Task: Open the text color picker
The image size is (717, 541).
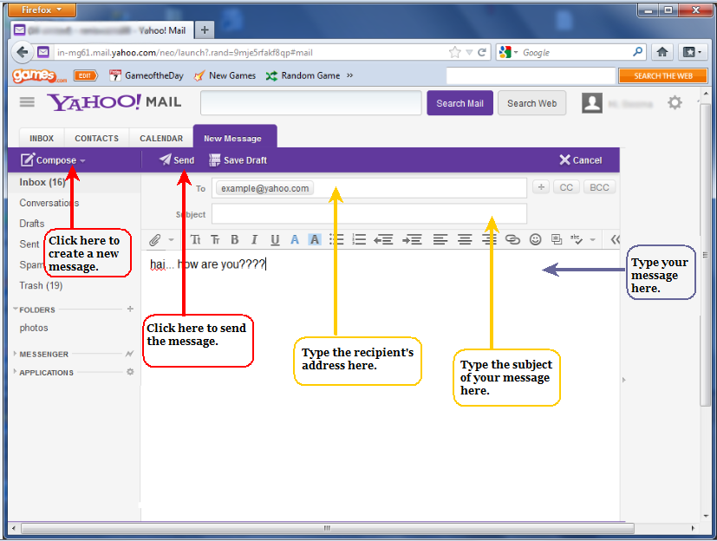Action: click(295, 239)
